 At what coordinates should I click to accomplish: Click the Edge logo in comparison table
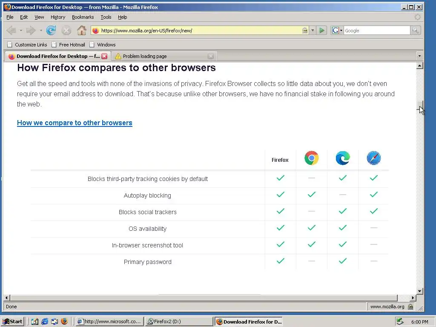[x=343, y=158]
